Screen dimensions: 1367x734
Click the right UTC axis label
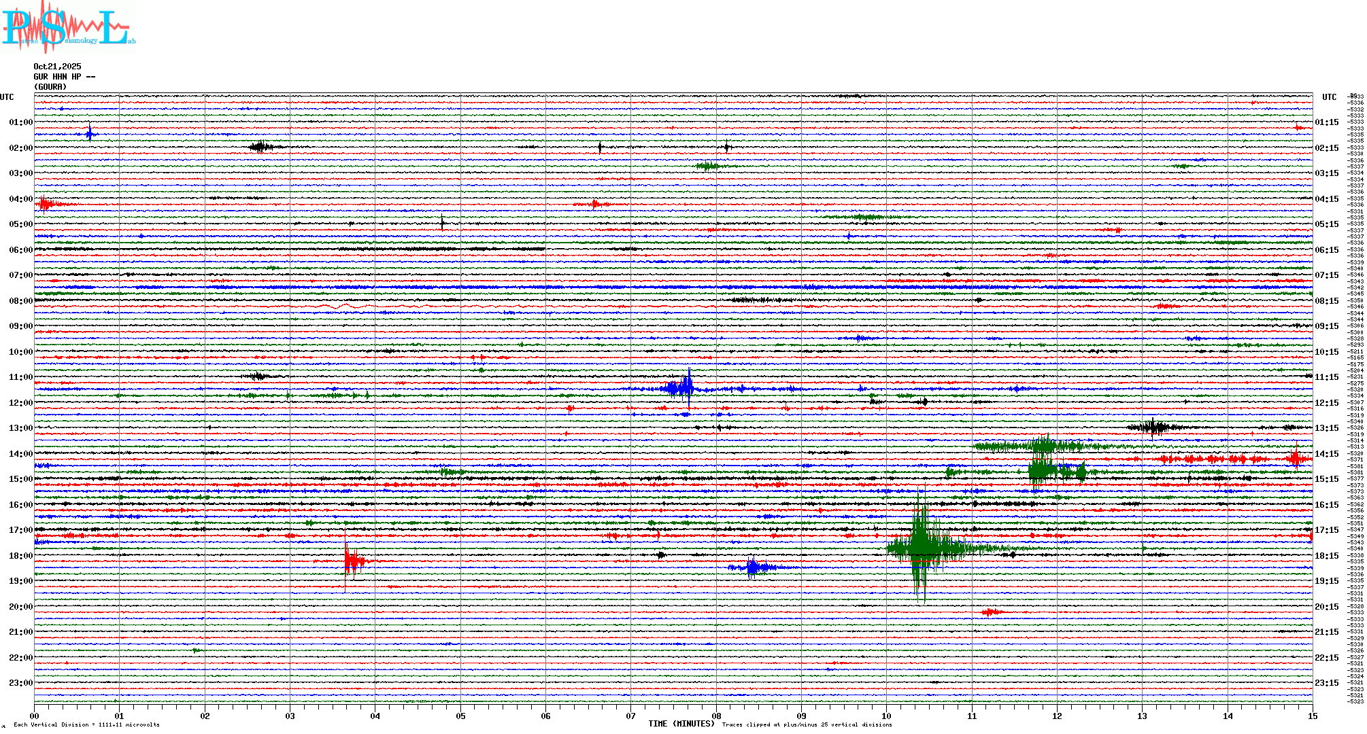(x=1329, y=97)
